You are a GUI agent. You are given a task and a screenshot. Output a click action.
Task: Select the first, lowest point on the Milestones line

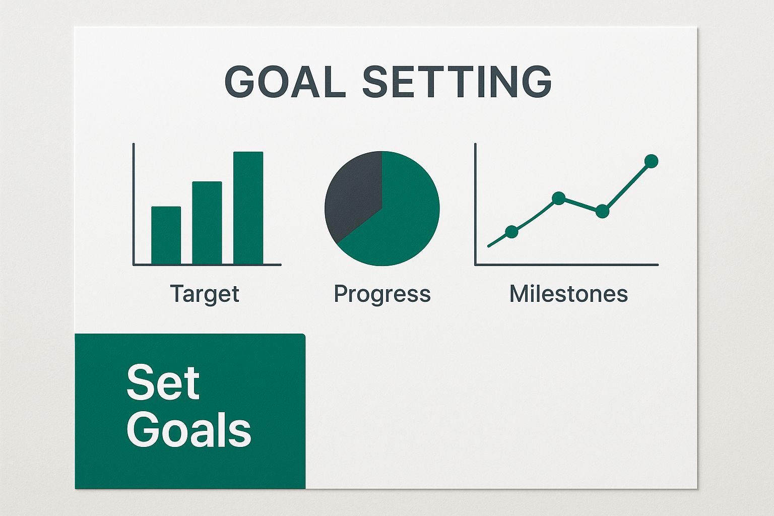pos(511,232)
